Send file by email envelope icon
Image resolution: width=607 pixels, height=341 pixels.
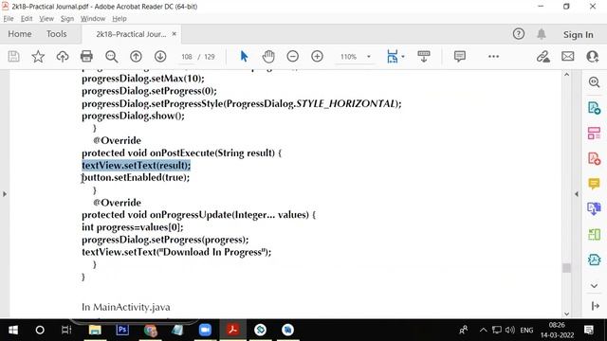pos(568,57)
